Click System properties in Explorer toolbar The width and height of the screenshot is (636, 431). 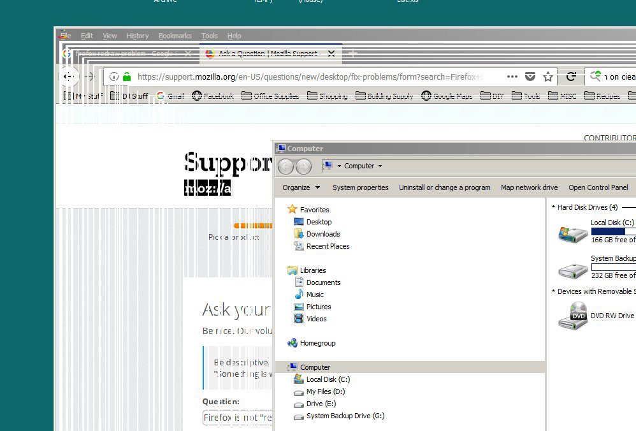click(x=361, y=187)
